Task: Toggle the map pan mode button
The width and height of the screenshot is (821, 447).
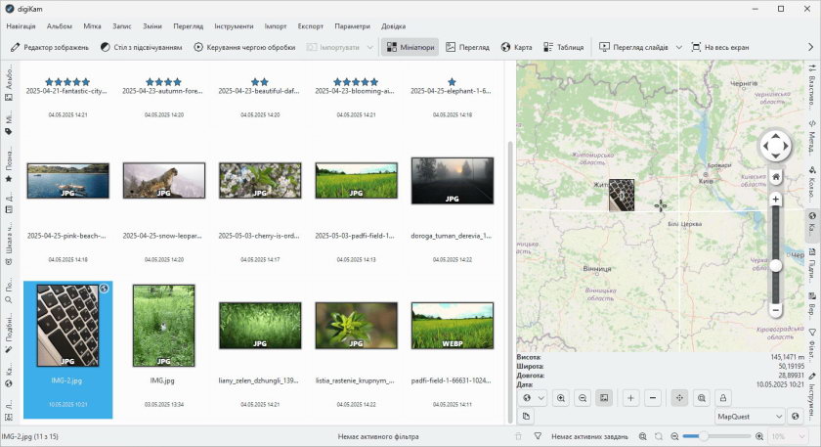Action: 678,398
